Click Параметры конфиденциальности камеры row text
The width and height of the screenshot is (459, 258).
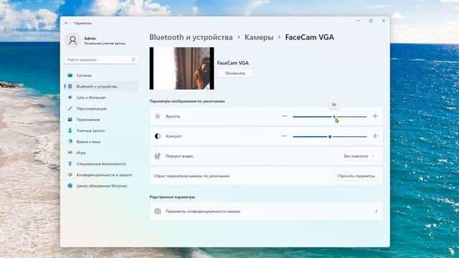click(203, 211)
